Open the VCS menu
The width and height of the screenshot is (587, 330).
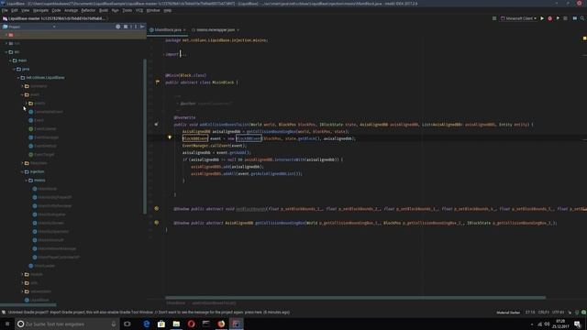pos(139,10)
